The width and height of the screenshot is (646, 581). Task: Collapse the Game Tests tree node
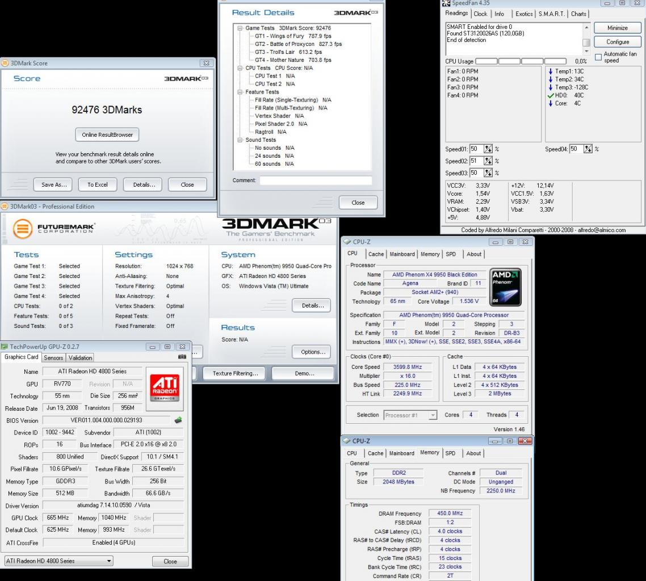(x=240, y=28)
